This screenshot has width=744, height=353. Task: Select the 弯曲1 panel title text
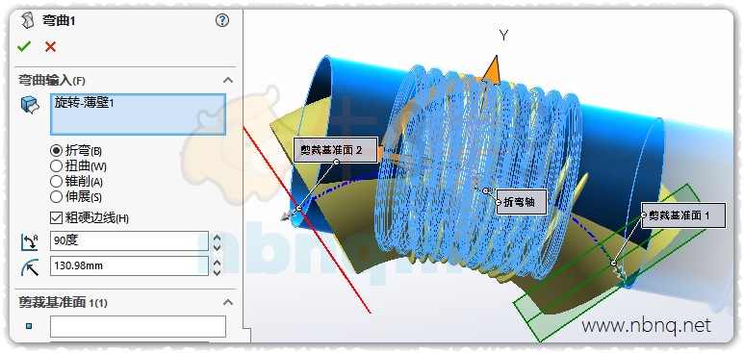click(x=59, y=21)
